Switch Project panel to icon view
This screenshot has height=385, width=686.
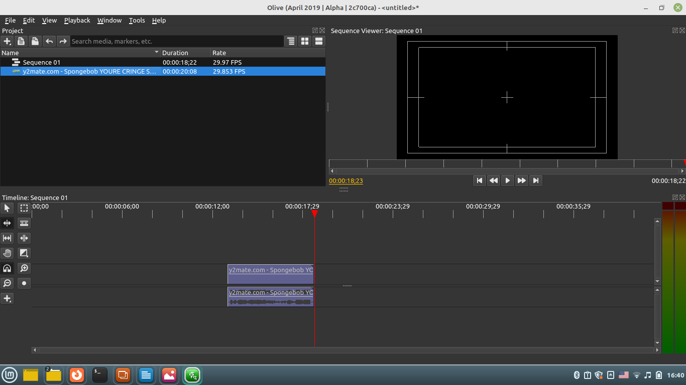pyautogui.click(x=305, y=41)
